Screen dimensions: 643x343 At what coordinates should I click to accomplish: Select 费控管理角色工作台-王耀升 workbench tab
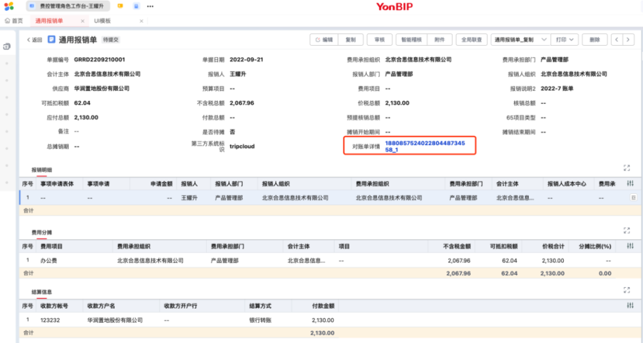tap(68, 6)
